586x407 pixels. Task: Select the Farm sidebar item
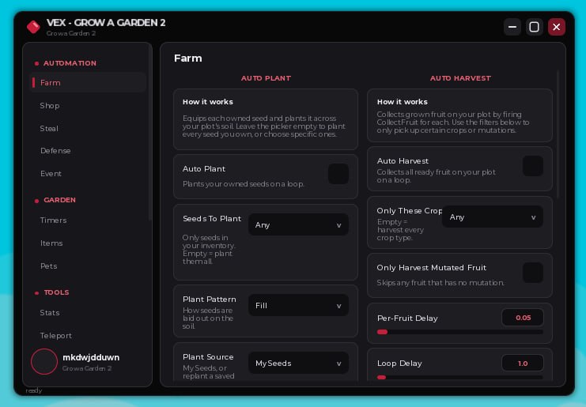(x=88, y=82)
